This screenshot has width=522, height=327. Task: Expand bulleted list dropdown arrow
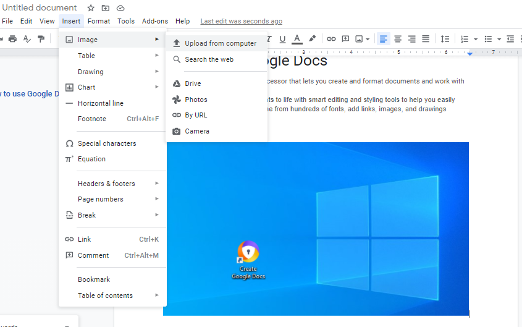[499, 40]
